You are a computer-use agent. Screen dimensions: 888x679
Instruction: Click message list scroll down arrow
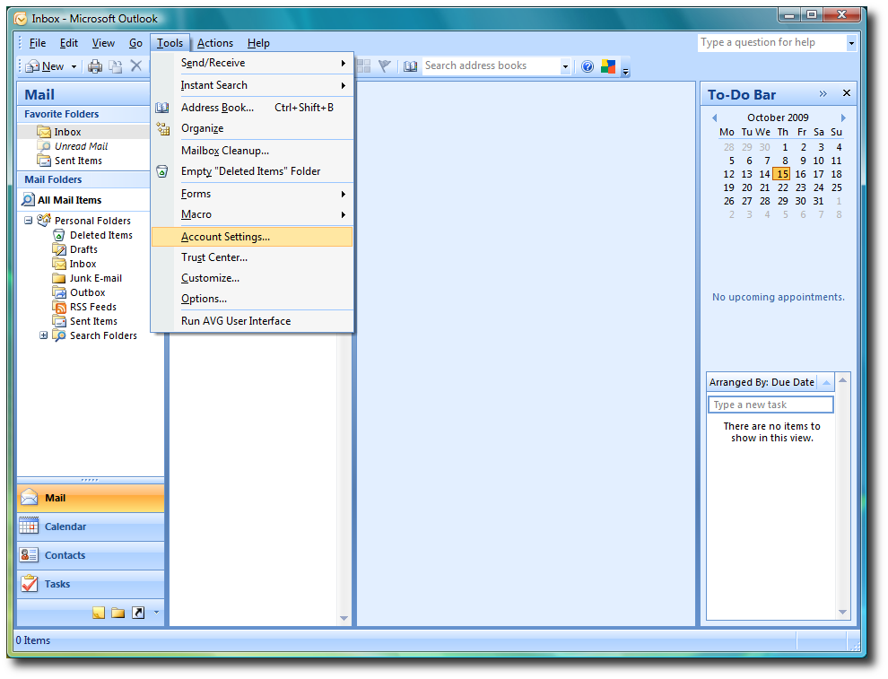click(344, 618)
